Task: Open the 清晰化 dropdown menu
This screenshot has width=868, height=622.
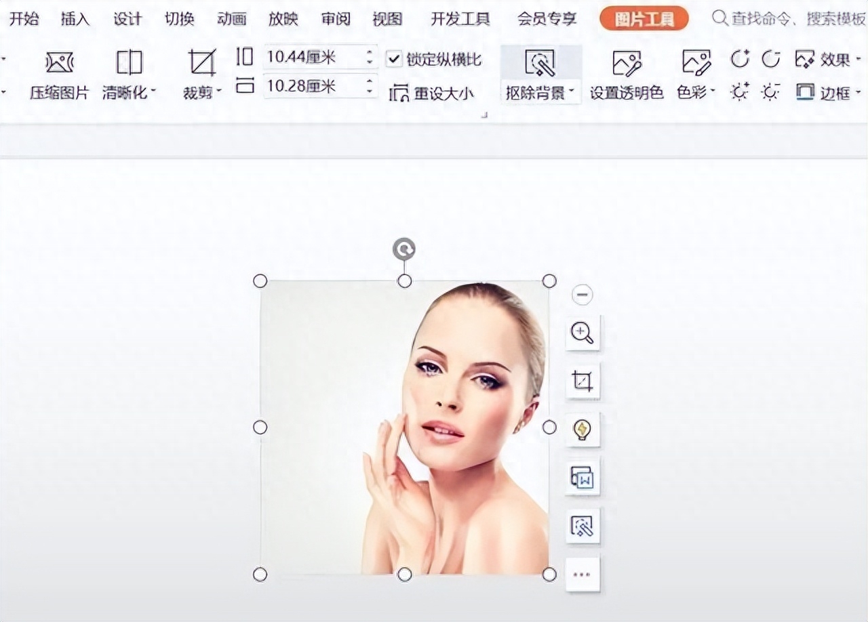Action: (153, 93)
